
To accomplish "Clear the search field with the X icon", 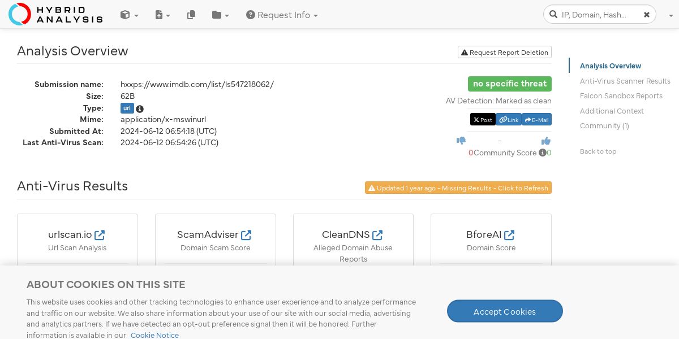I will [x=647, y=15].
